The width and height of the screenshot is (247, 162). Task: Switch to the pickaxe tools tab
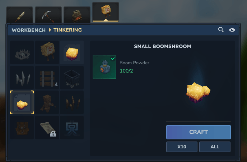coord(48,16)
